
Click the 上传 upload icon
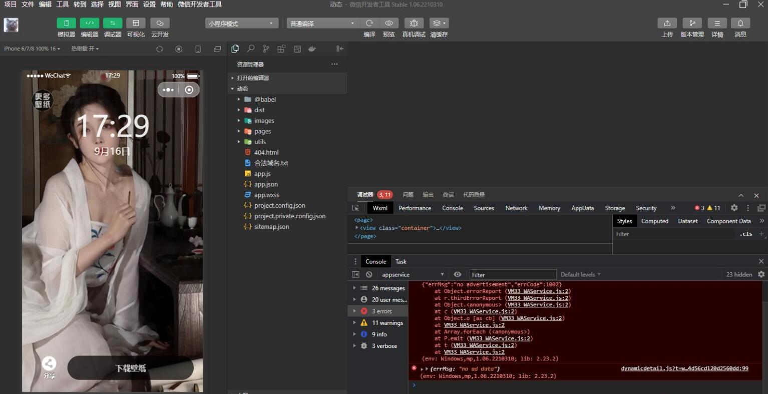(667, 23)
